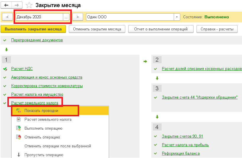Click checkmark beside 'Расчет налога на прибыль'
Viewport: 242px width, 158px height.
pyautogui.click(x=155, y=145)
